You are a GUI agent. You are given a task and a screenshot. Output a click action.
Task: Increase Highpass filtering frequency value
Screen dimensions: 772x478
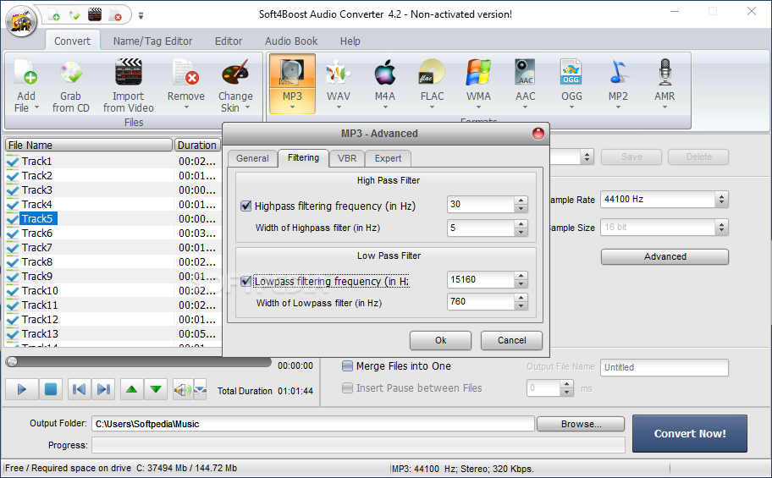521,200
